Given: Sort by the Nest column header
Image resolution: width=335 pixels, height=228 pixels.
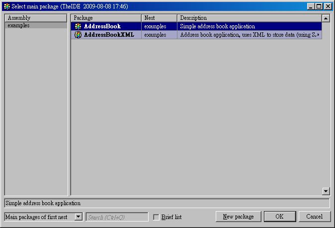Looking at the screenshot, I should tap(159, 18).
